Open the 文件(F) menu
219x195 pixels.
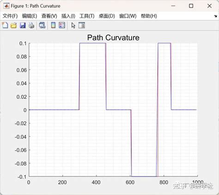coord(10,16)
